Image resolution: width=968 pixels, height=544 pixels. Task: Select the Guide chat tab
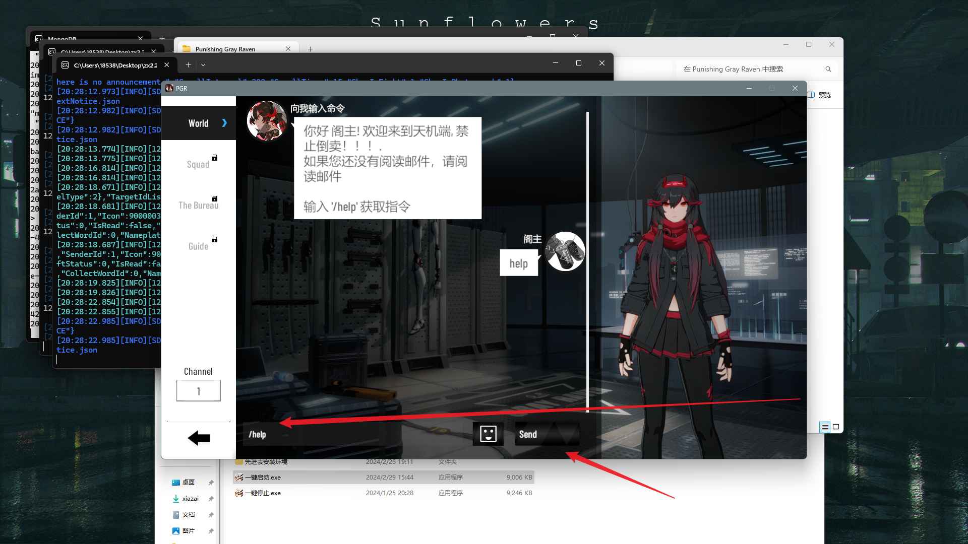pos(198,246)
